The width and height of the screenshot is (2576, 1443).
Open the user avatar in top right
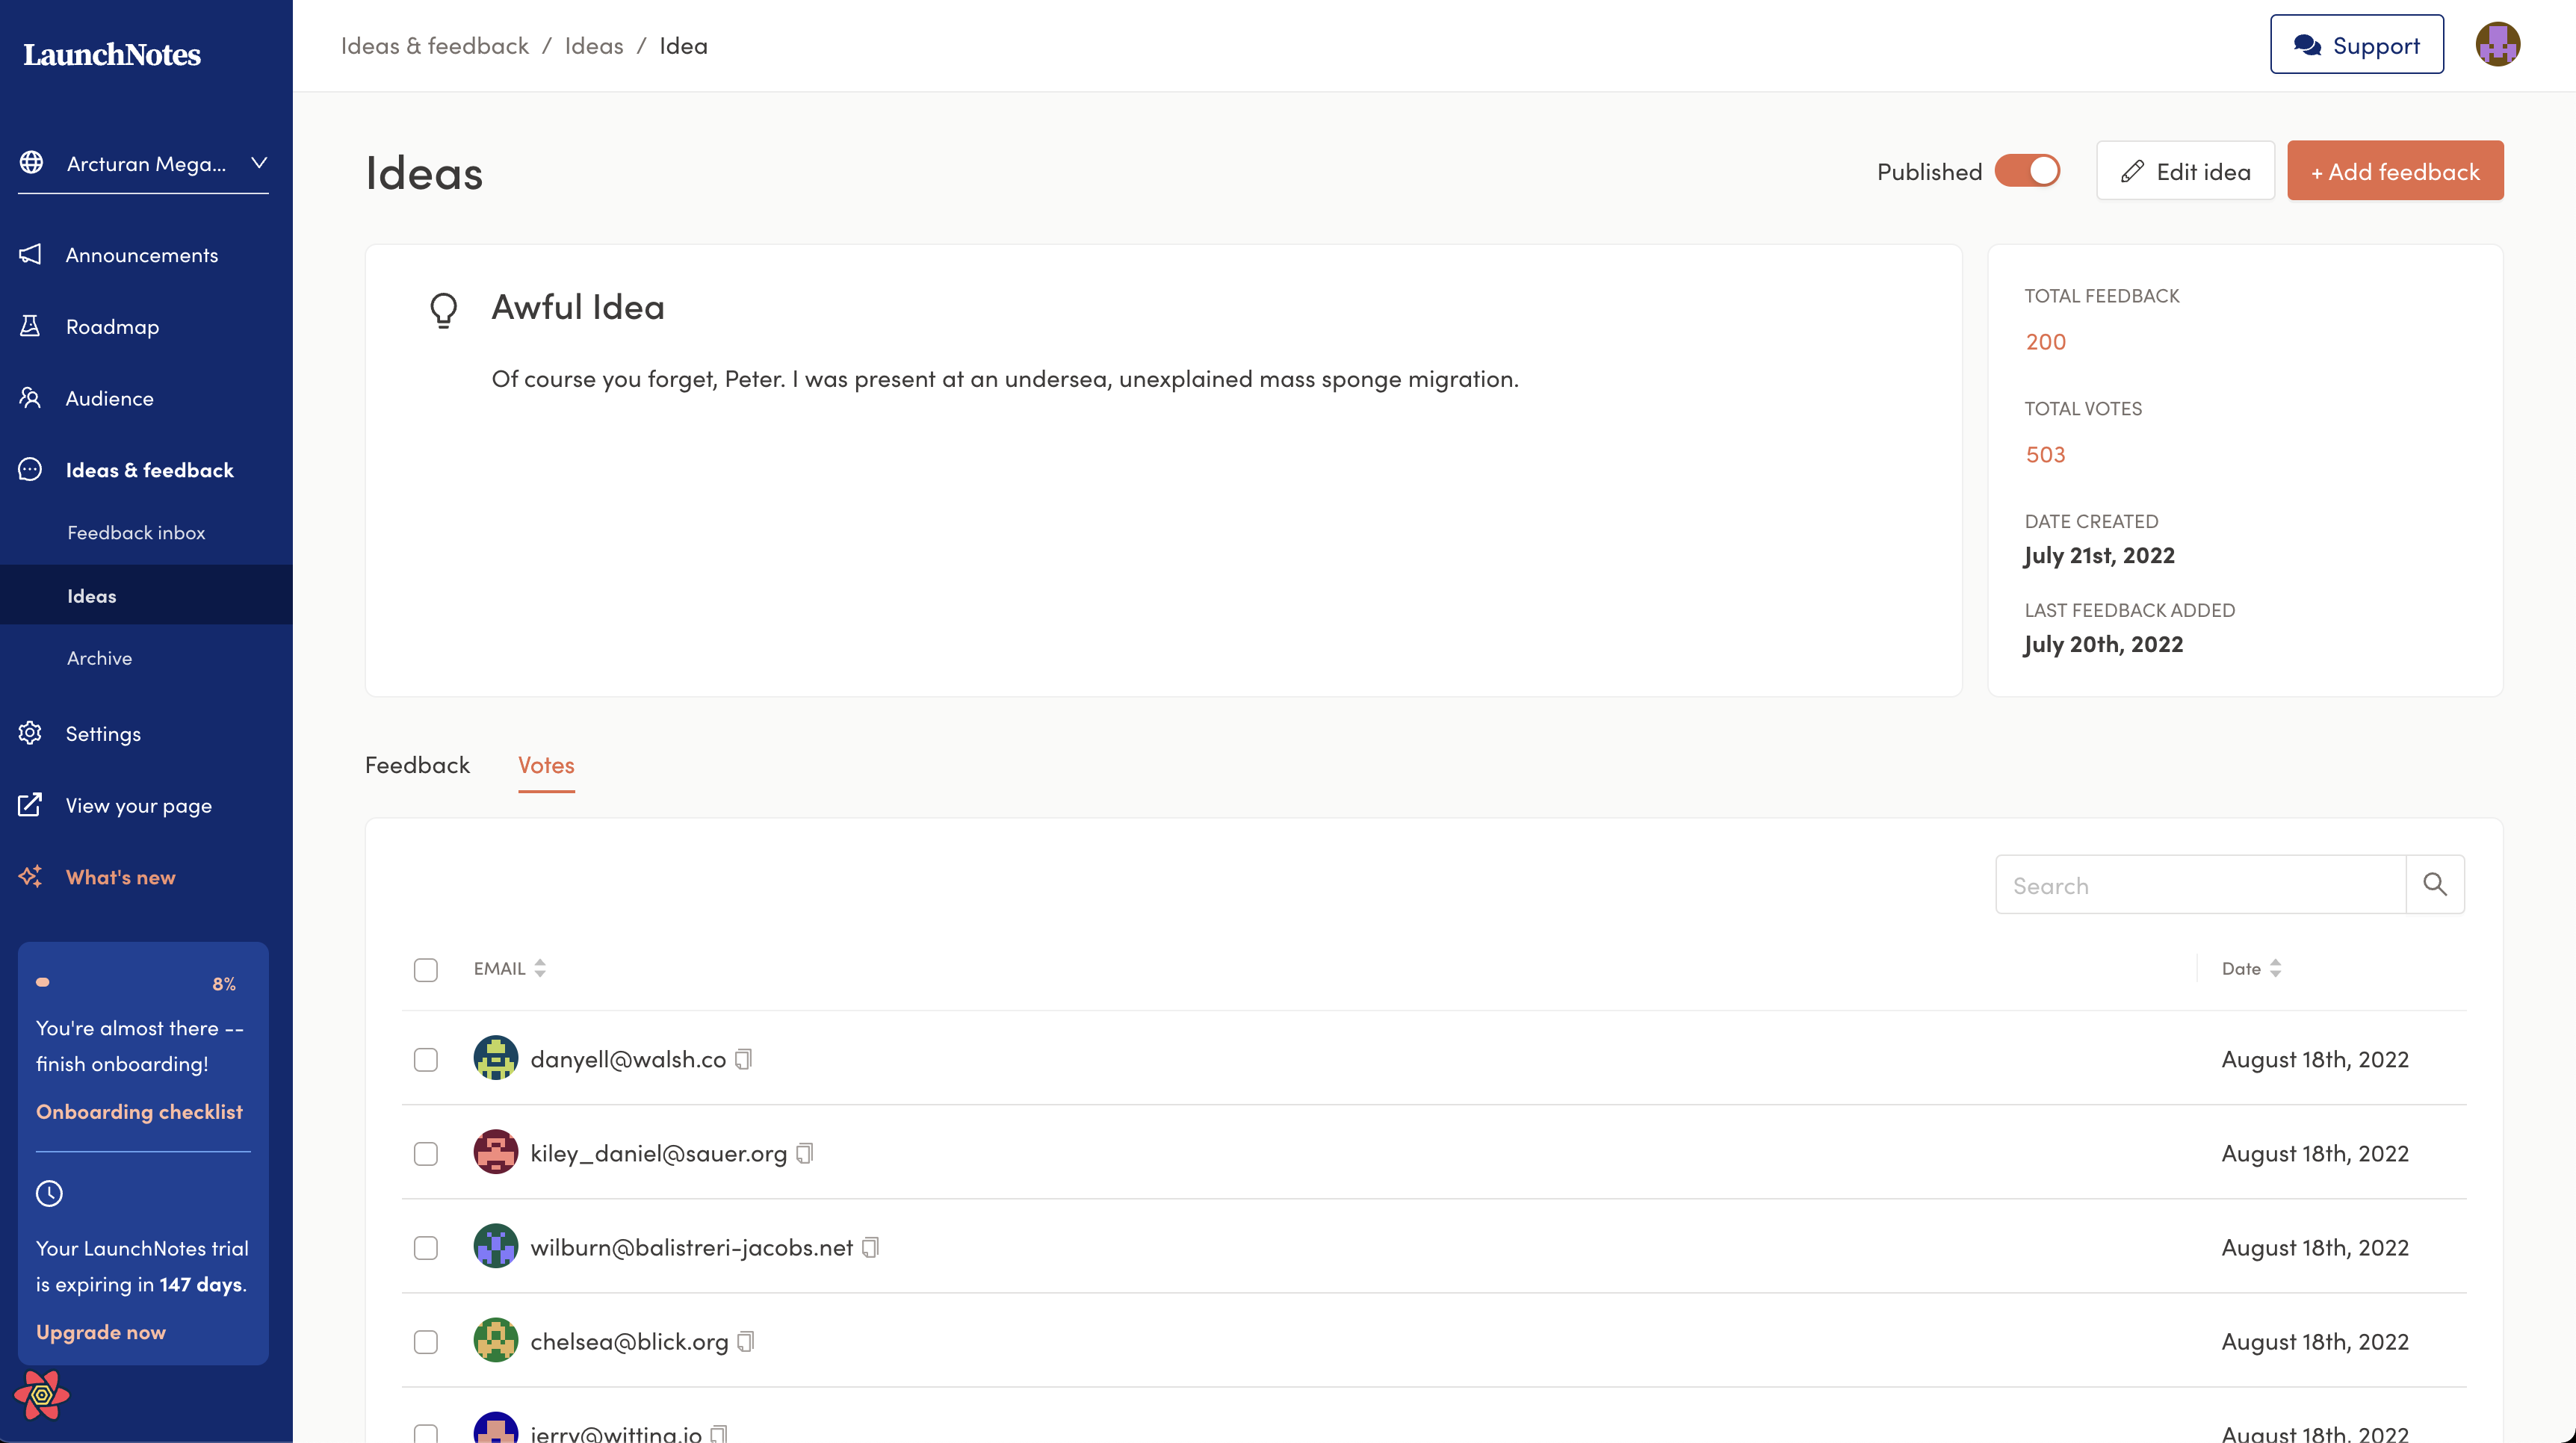(x=2497, y=44)
